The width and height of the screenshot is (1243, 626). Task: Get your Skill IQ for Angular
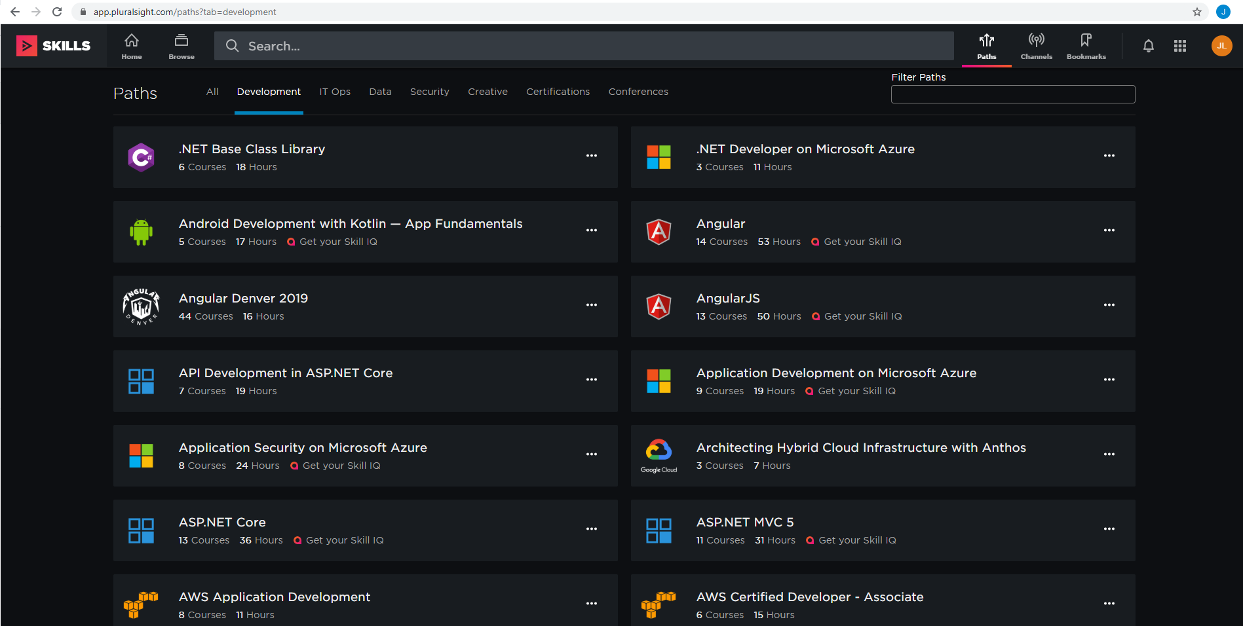(856, 242)
